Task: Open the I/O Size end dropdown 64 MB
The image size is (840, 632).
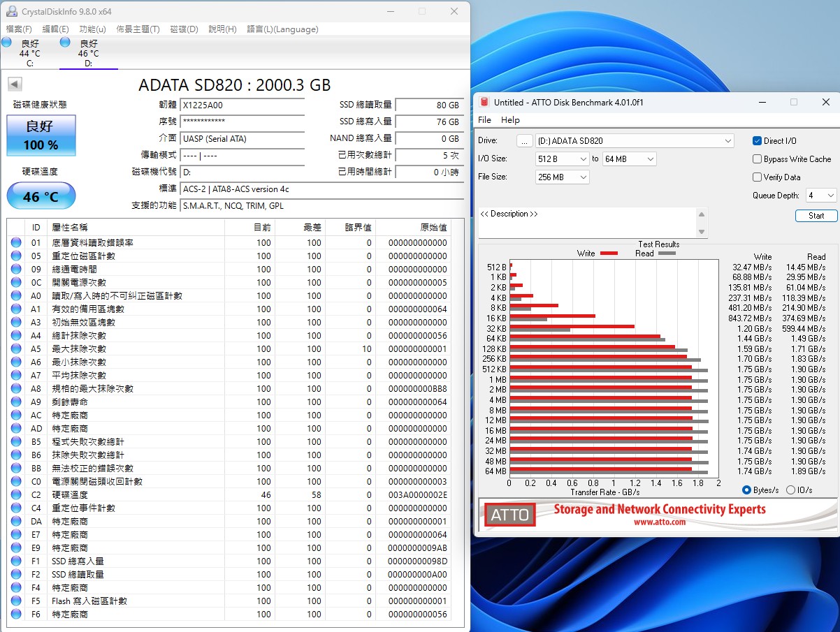Action: (x=630, y=159)
